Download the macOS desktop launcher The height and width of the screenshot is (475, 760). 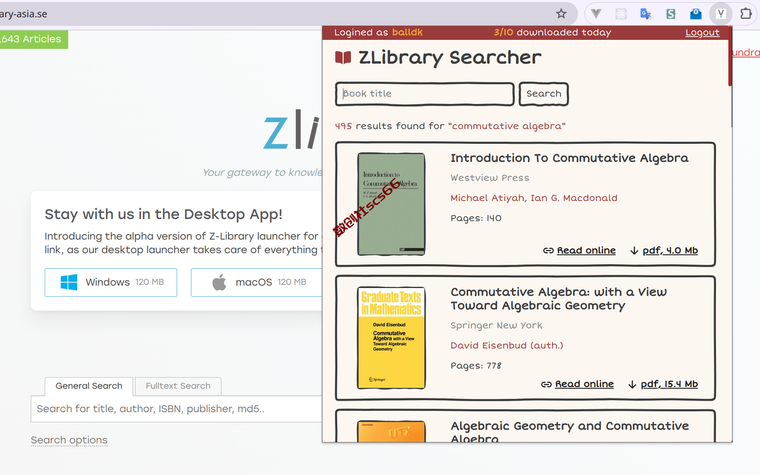tap(256, 282)
